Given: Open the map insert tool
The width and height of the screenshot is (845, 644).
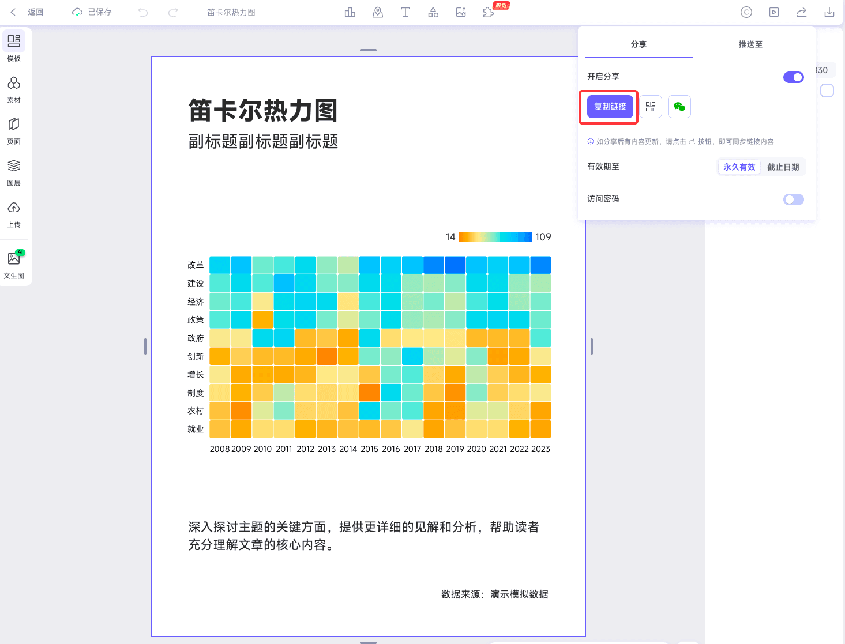Looking at the screenshot, I should click(378, 12).
